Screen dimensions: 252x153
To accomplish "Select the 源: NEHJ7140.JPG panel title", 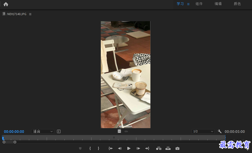I will click(x=14, y=14).
